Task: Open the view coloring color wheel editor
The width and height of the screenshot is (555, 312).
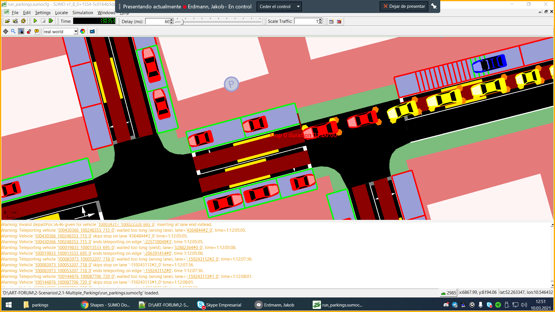Action: (83, 31)
